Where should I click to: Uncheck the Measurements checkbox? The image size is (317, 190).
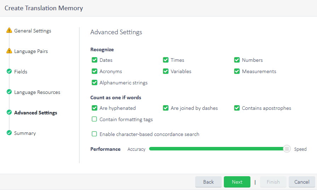[237, 71]
